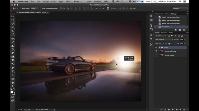
Task: Open the Image menu
Action: click(x=46, y=2)
